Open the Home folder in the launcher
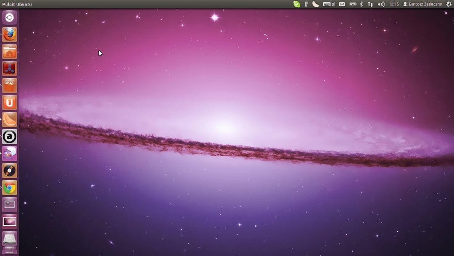The height and width of the screenshot is (256, 454). (9, 51)
